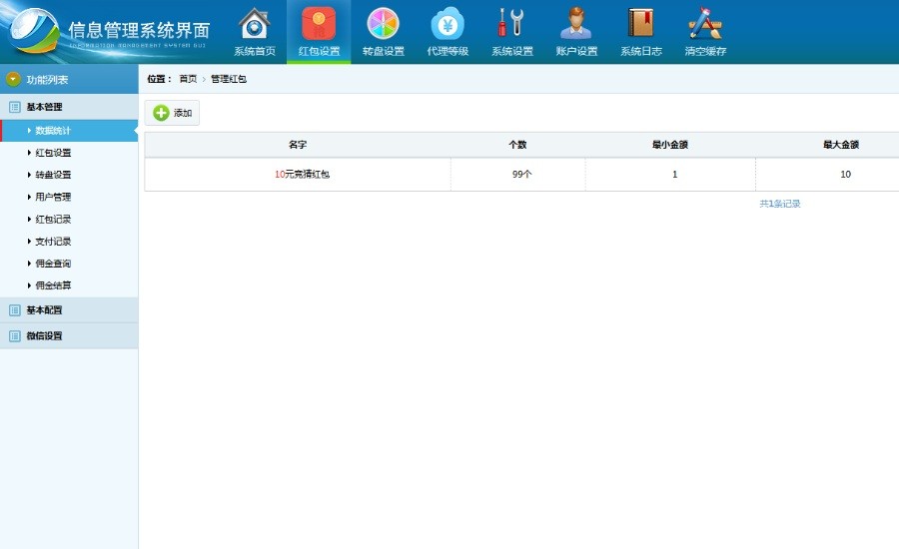Expand the 微信设置 section

click(x=44, y=336)
